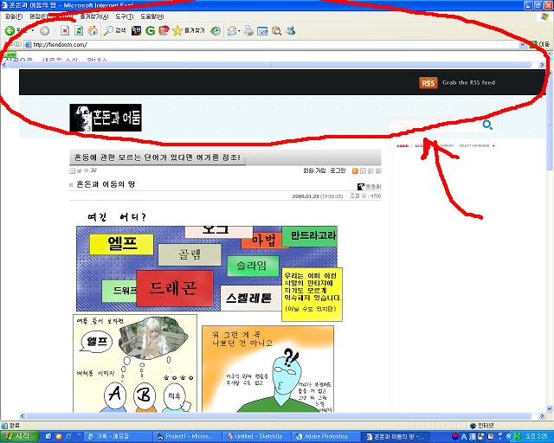
Task: Open the Search (검색) magnifier button
Action: [x=114, y=31]
